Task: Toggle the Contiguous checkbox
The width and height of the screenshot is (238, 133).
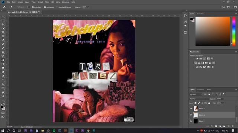Action: click(45, 7)
